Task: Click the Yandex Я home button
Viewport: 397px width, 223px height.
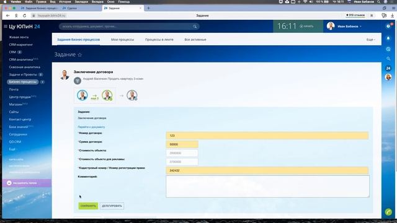Action: pyautogui.click(x=16, y=15)
